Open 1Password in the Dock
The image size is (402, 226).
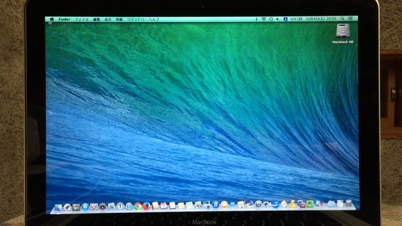[120, 207]
